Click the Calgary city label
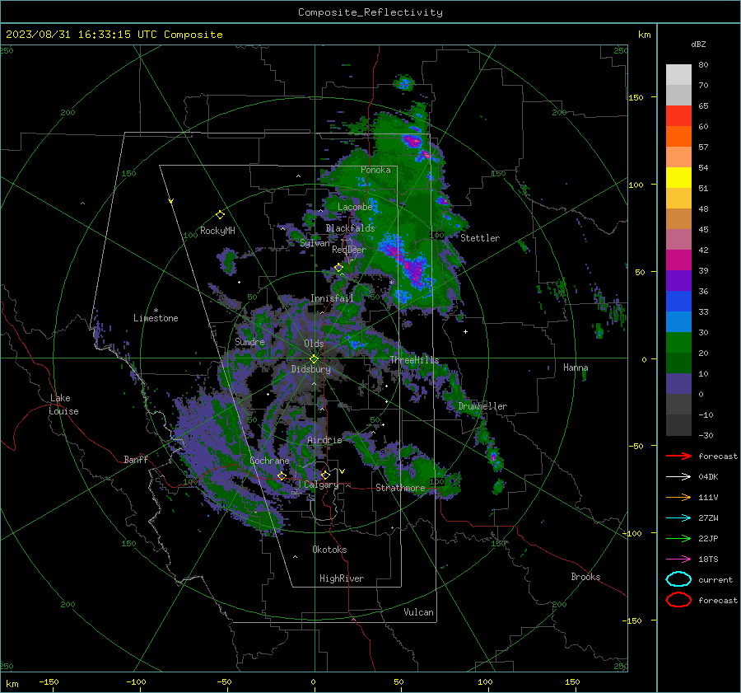 (321, 485)
